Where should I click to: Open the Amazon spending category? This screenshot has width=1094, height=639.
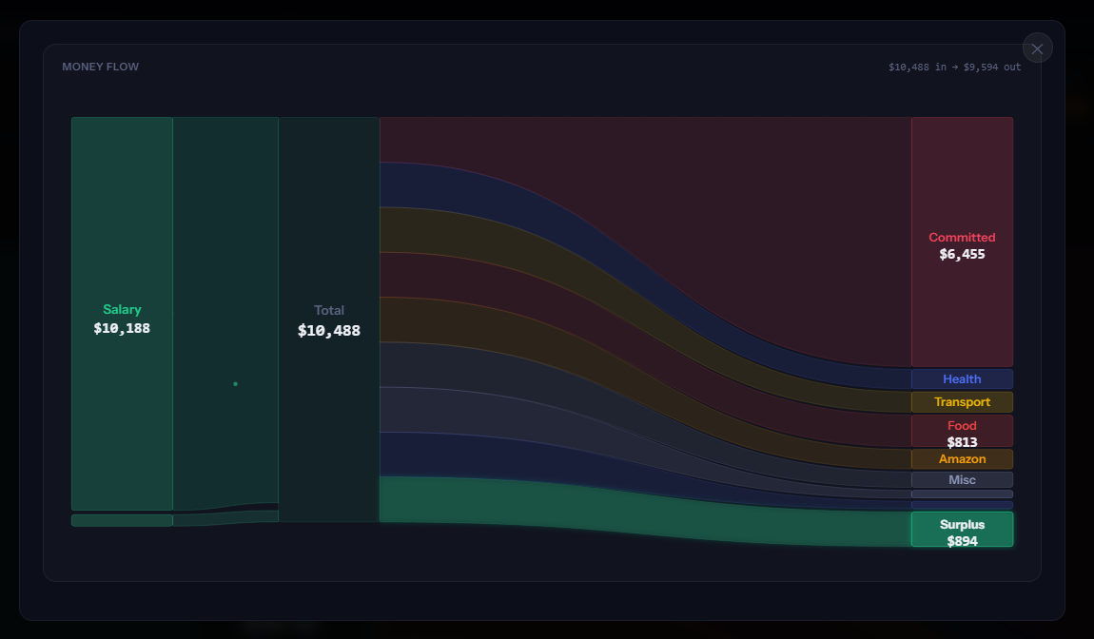[962, 458]
